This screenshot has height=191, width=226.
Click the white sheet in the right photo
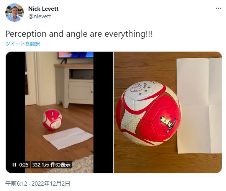[x=199, y=105]
